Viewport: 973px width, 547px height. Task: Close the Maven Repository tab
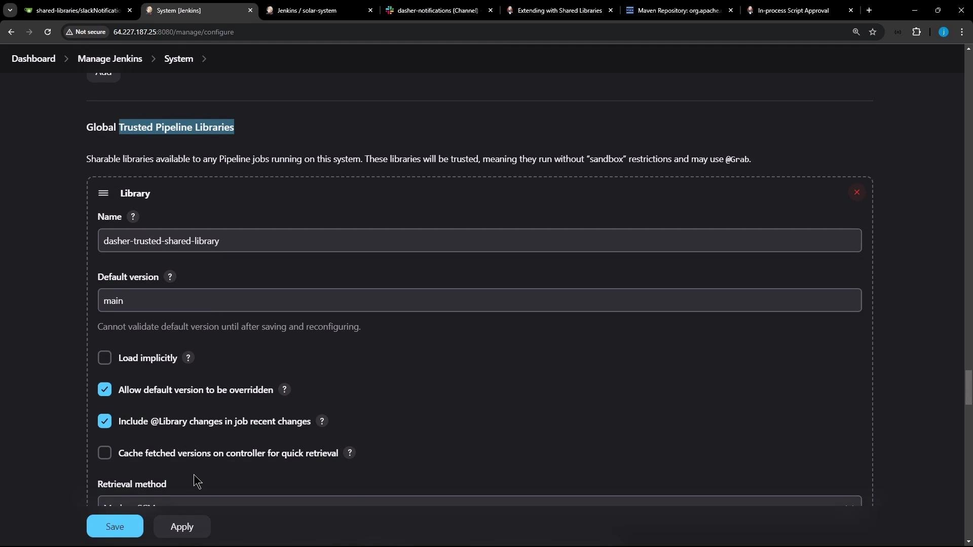coord(731,10)
